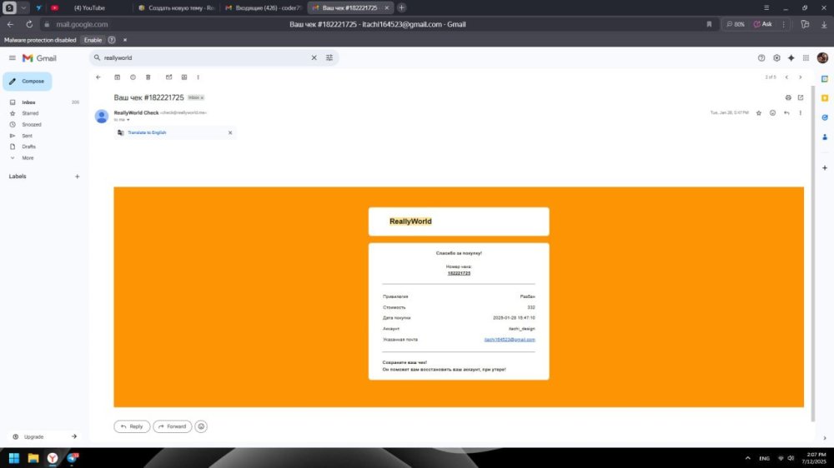Switch to Входящие (426) tab
834x468 pixels.
click(264, 8)
